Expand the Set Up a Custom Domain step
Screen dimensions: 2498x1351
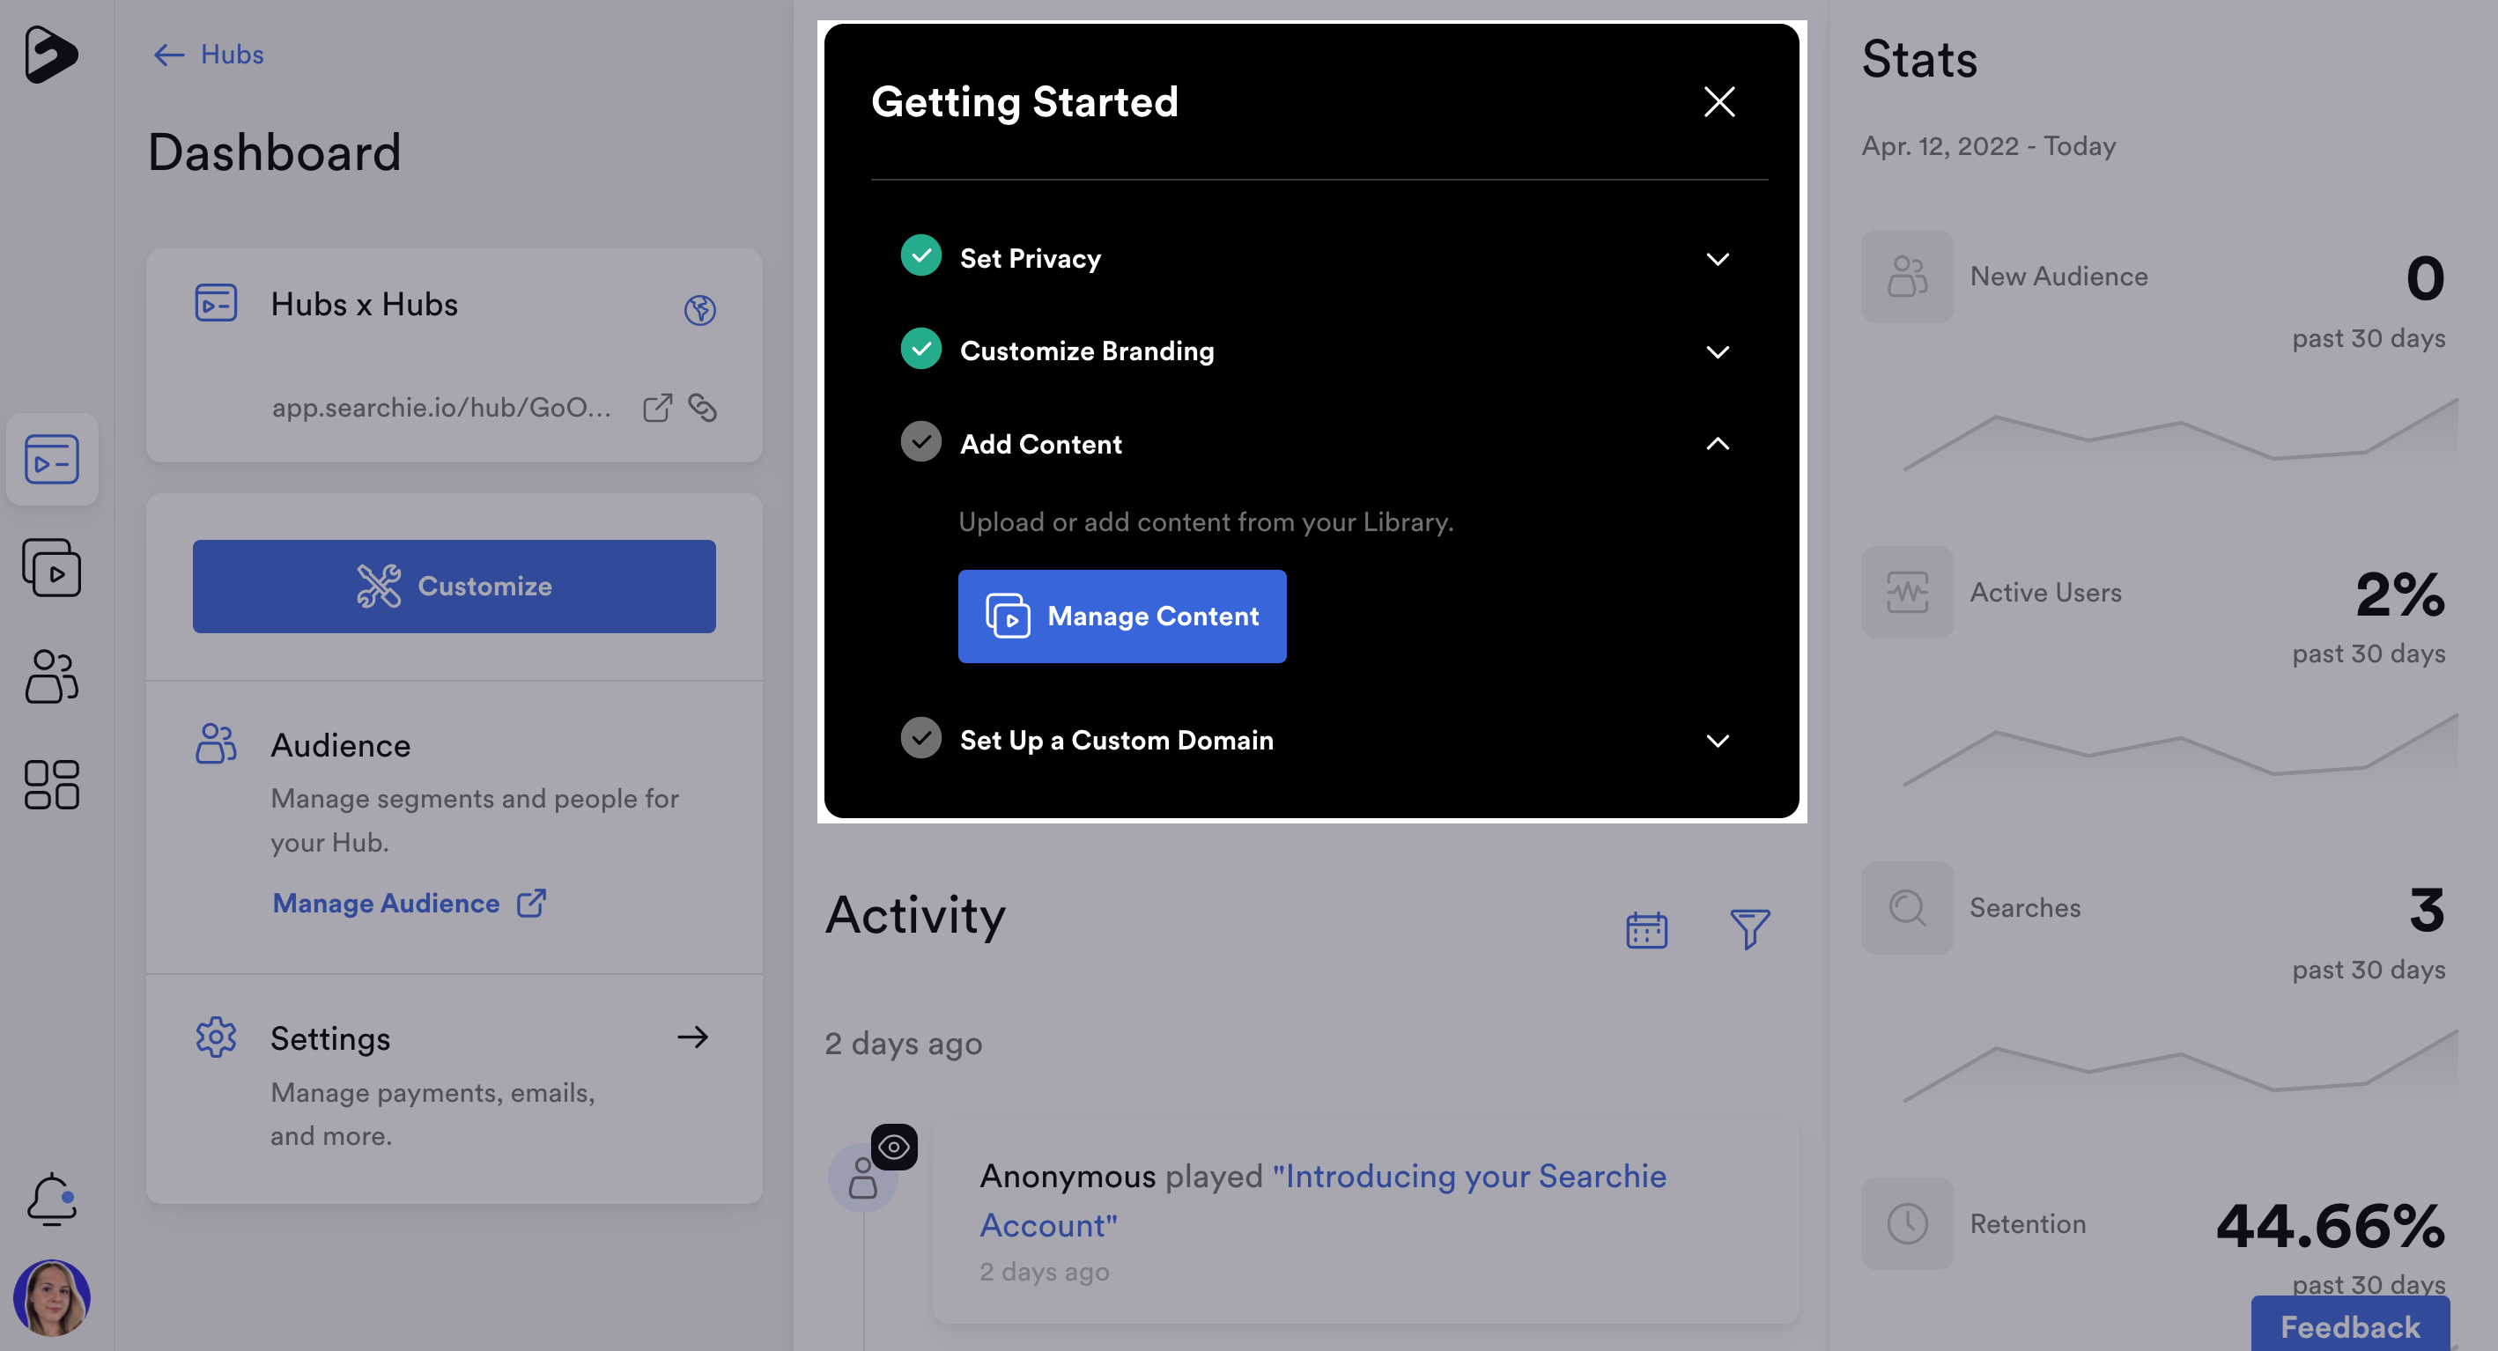[x=1718, y=741]
